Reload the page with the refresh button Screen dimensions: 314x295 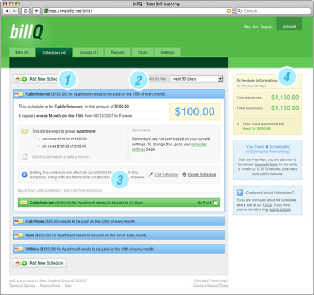pyautogui.click(x=25, y=11)
